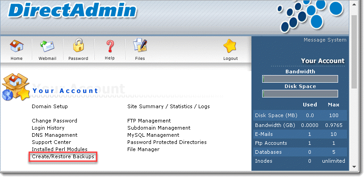
Task: Click the Your Account box icon
Action: coord(16,87)
